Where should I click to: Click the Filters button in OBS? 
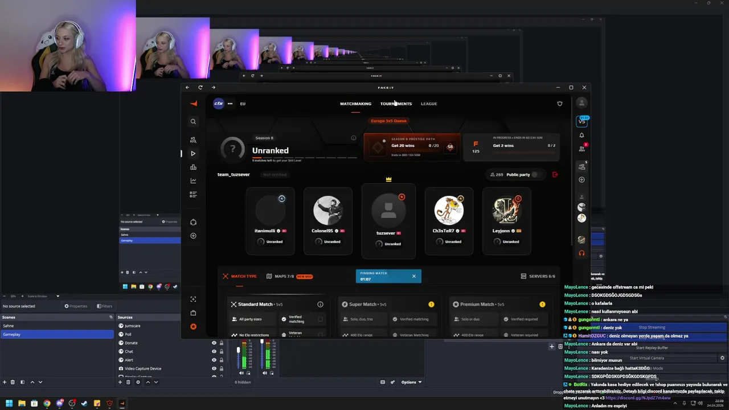click(x=104, y=306)
